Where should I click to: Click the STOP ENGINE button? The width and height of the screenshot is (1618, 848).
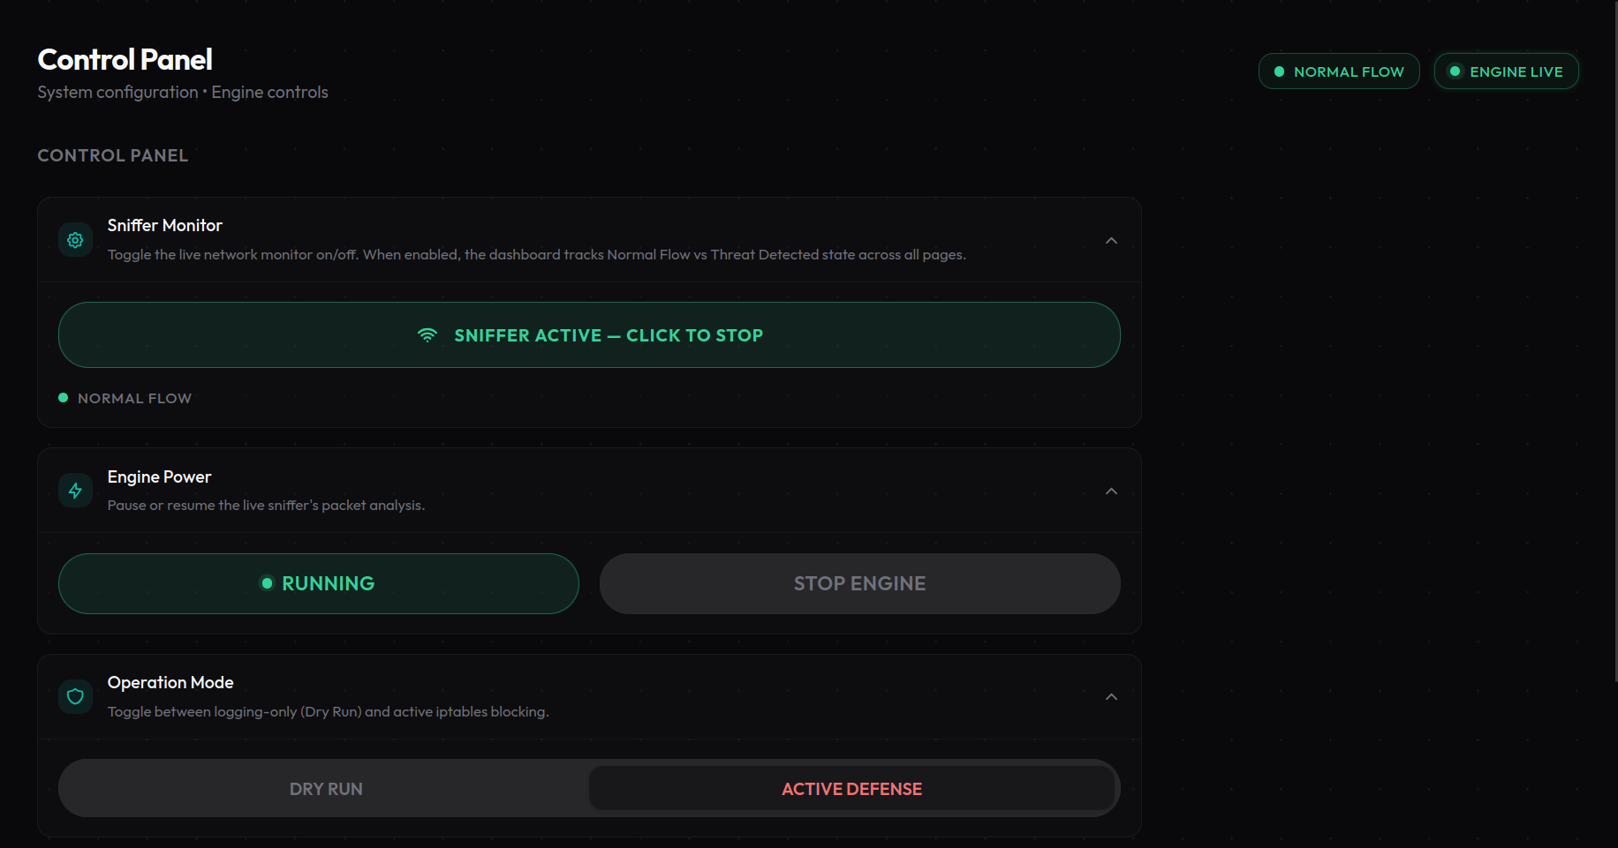click(860, 583)
